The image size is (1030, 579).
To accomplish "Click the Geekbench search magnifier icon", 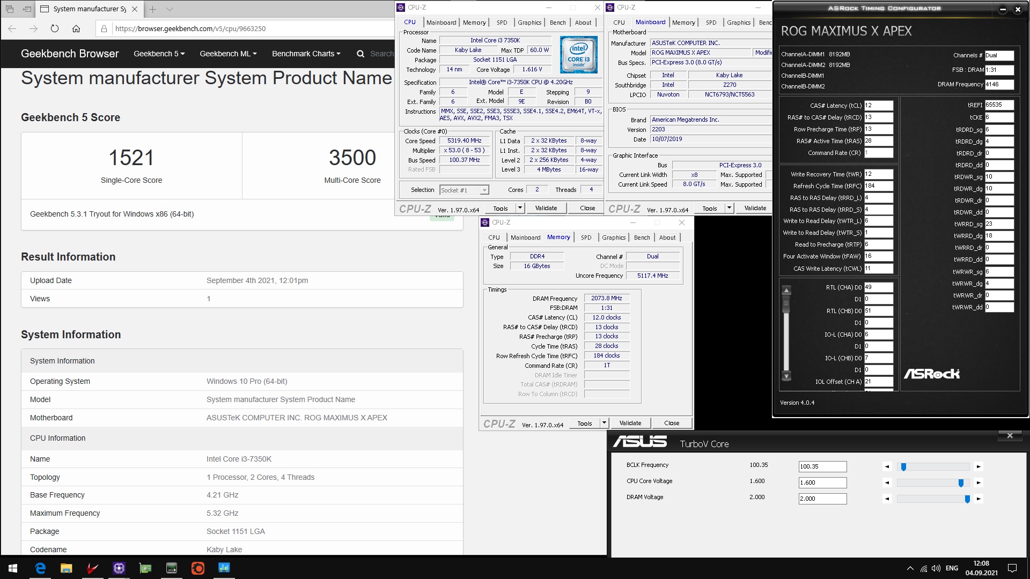I will coord(360,54).
